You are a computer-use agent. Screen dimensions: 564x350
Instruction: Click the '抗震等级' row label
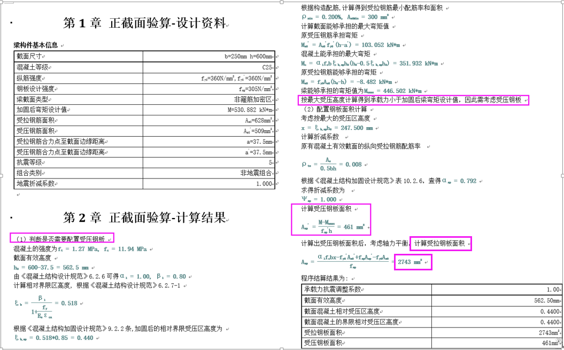(29, 162)
